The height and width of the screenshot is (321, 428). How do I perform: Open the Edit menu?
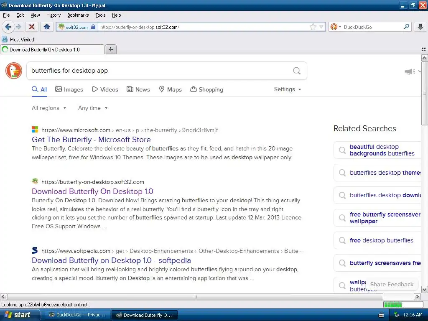pyautogui.click(x=20, y=15)
